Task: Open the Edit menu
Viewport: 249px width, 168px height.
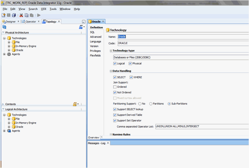Action: (x=13, y=9)
